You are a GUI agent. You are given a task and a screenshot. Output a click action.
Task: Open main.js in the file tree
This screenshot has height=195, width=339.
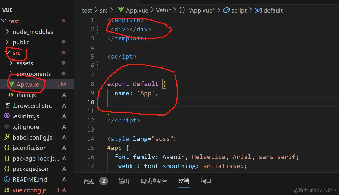click(26, 95)
